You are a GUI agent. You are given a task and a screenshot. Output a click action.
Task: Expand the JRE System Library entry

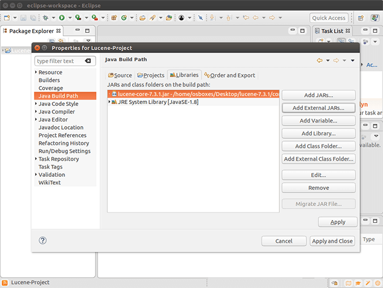[111, 102]
